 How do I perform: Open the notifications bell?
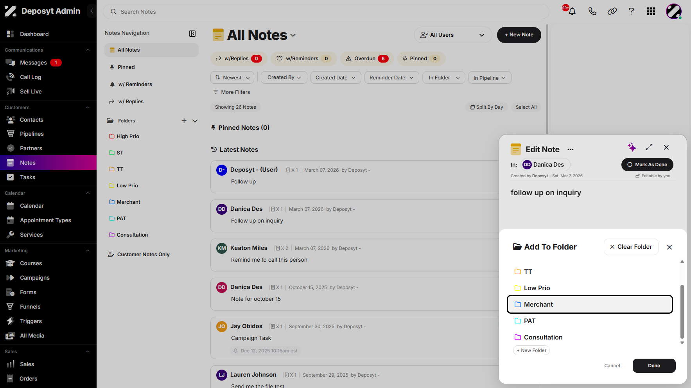point(572,11)
